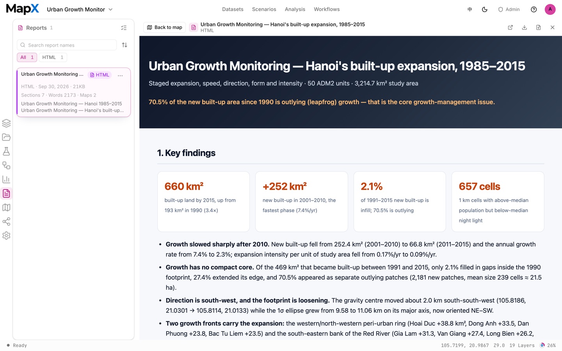Click the MapX logo
This screenshot has width=562, height=351.
click(x=23, y=9)
